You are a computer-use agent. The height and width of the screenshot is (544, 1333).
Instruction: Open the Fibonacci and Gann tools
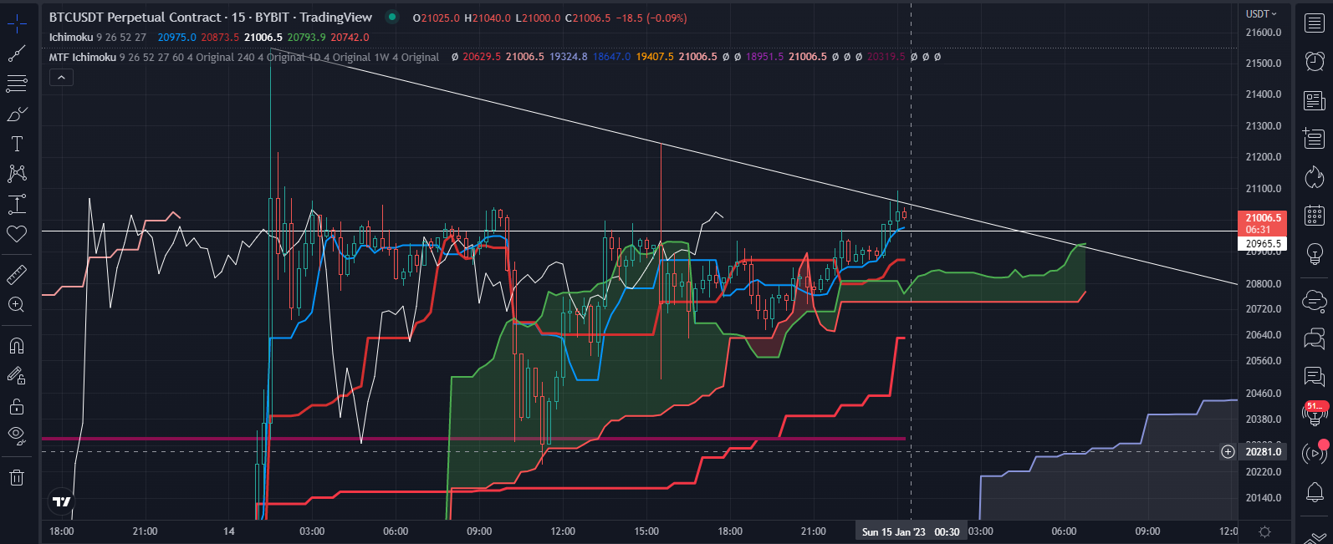17,84
